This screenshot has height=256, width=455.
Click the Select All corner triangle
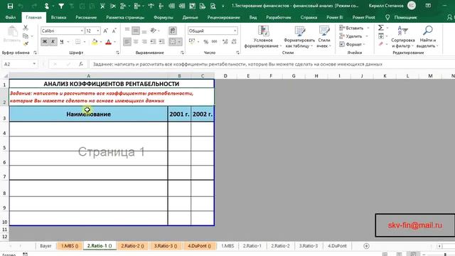point(6,76)
